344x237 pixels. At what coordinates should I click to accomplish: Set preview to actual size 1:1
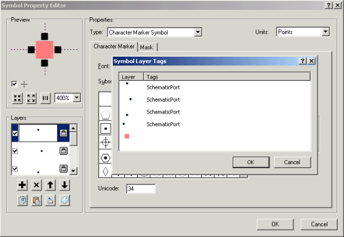(45, 98)
